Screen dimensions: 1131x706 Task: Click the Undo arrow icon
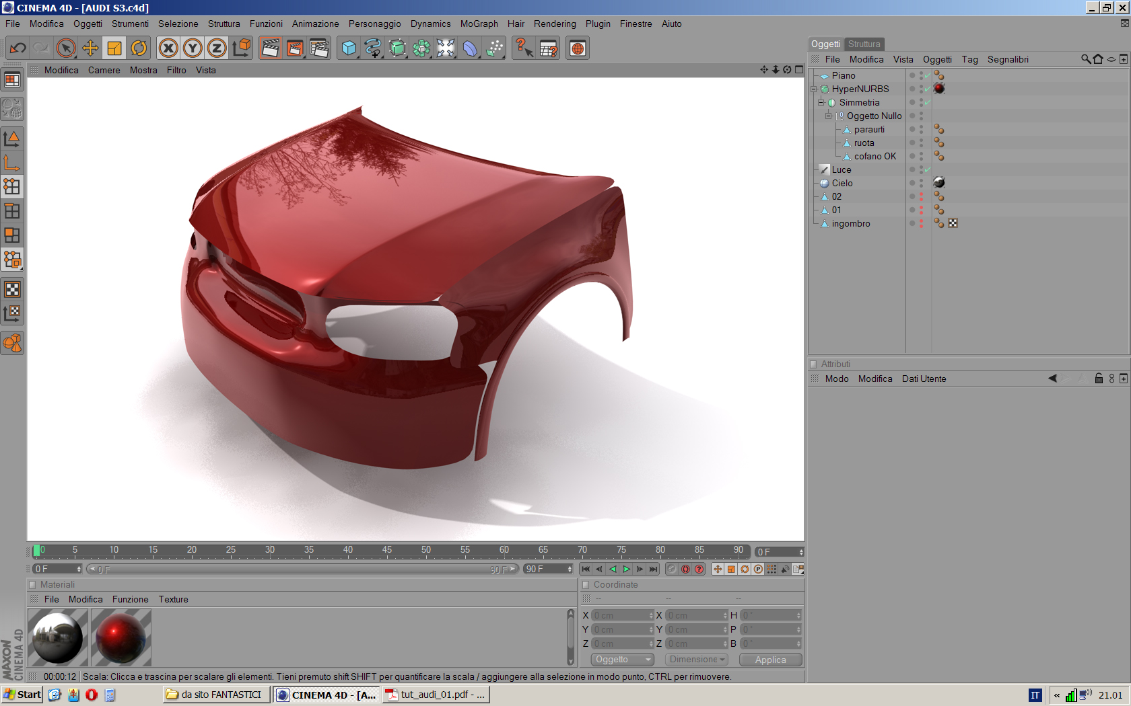(18, 48)
